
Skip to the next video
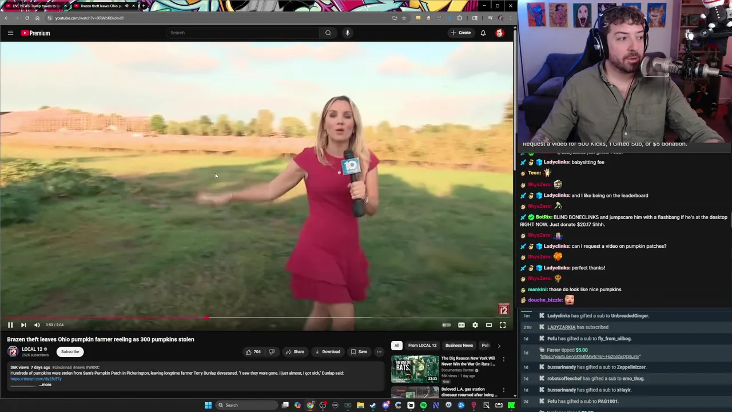[x=23, y=325]
